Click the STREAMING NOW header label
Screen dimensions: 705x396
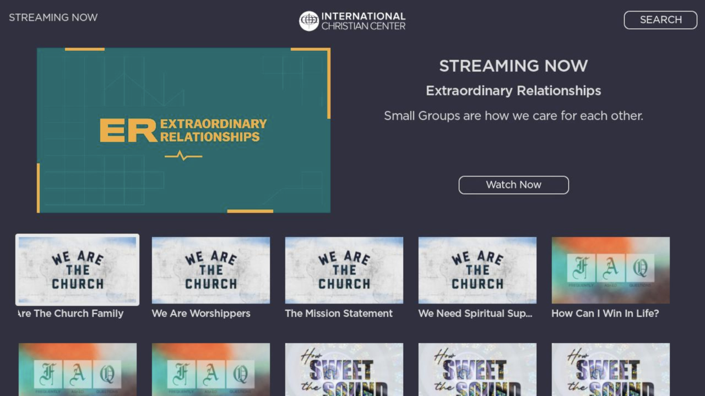pos(53,17)
